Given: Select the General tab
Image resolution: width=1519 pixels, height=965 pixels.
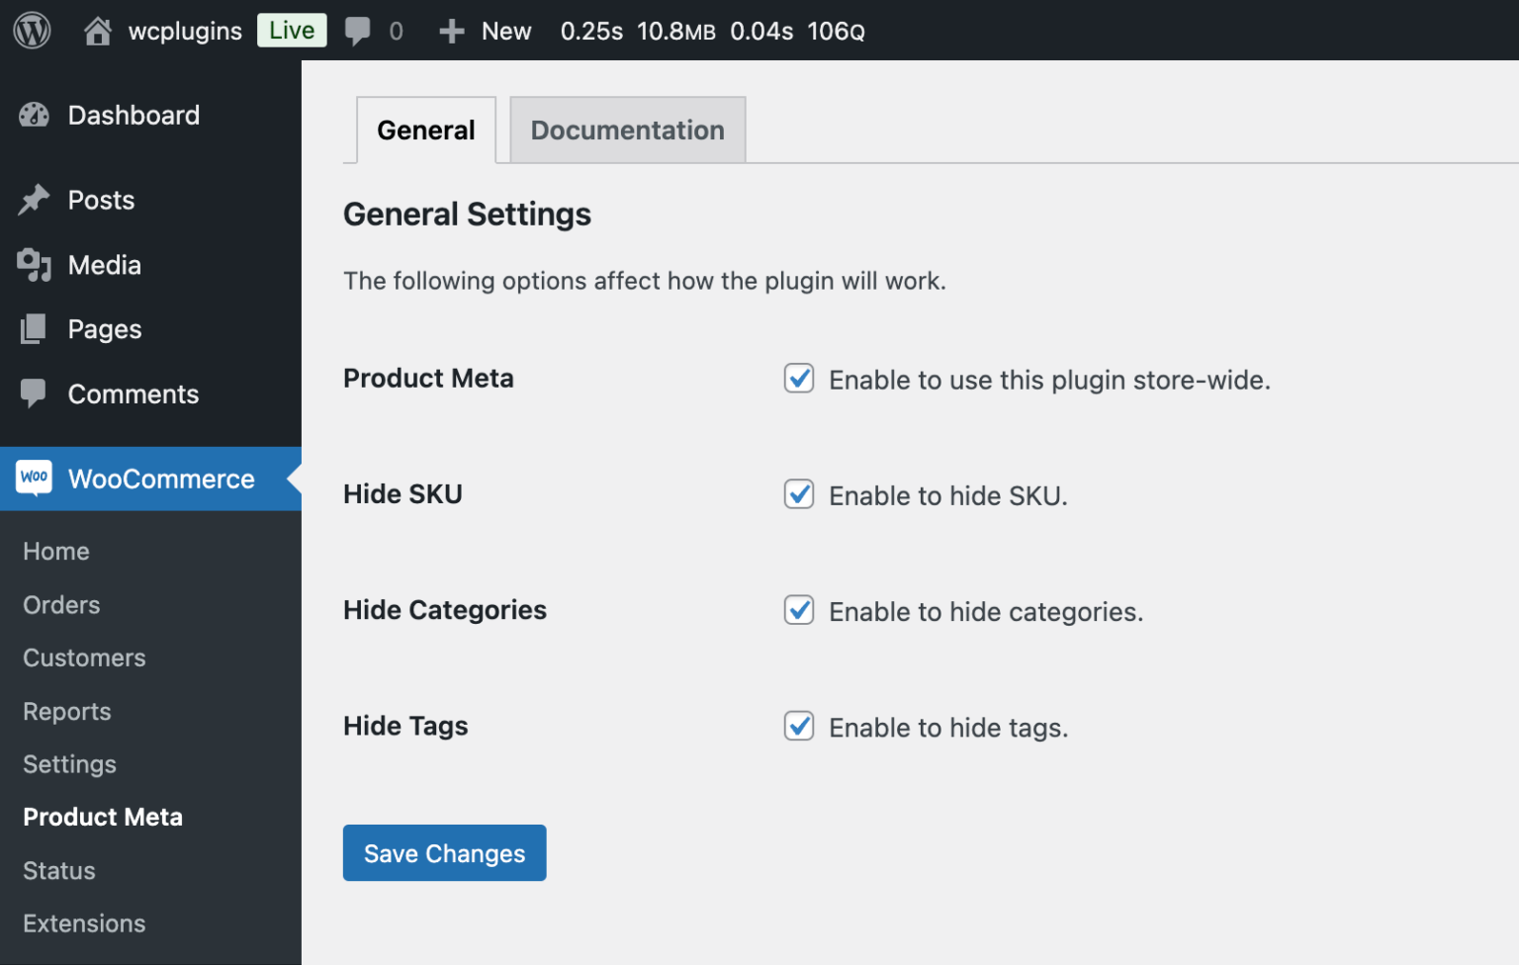Looking at the screenshot, I should click(425, 130).
